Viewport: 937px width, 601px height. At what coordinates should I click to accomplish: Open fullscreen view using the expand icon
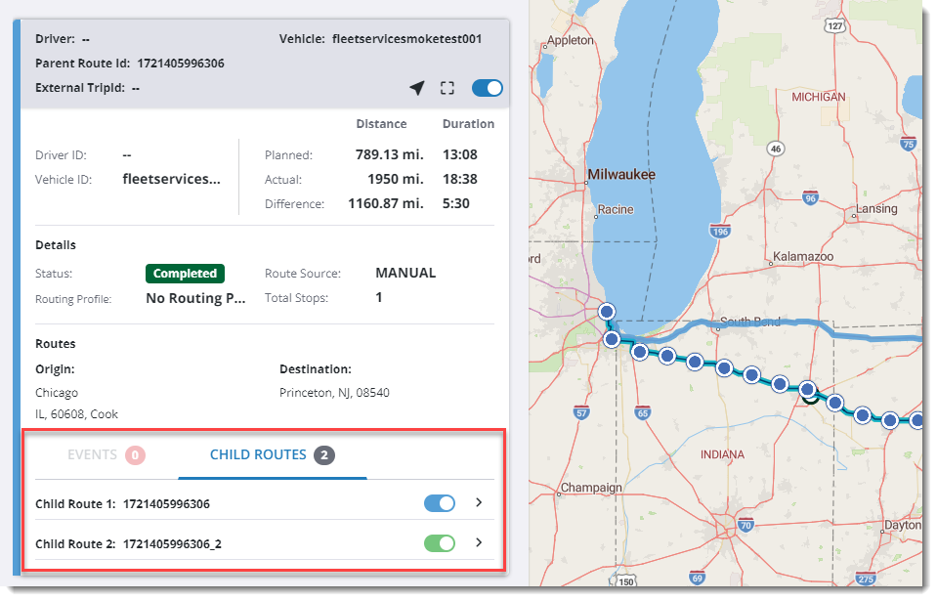tap(447, 88)
